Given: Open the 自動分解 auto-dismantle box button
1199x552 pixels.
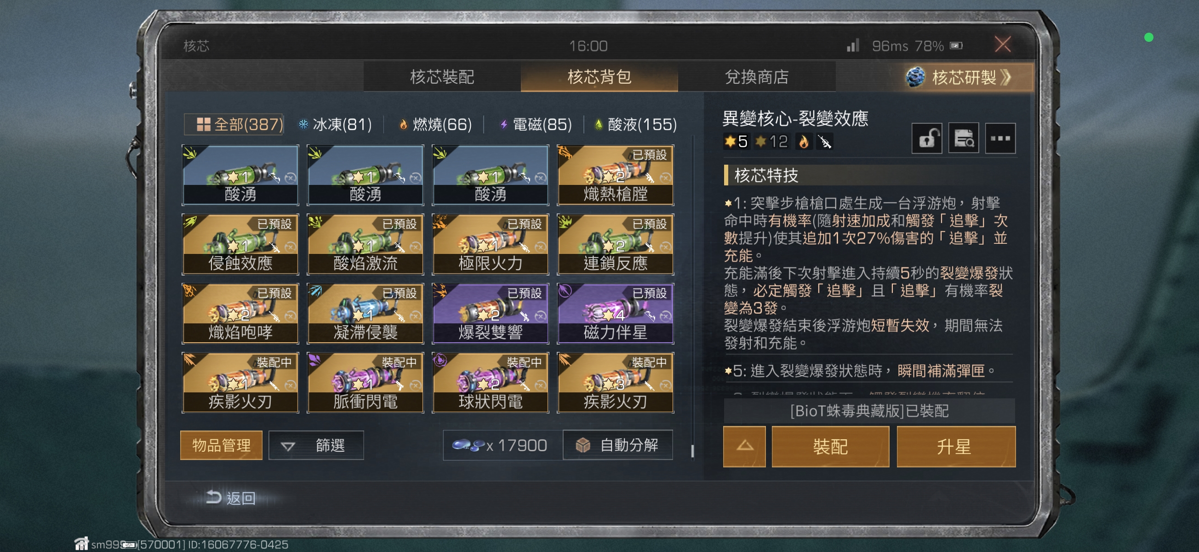Looking at the screenshot, I should pos(617,445).
